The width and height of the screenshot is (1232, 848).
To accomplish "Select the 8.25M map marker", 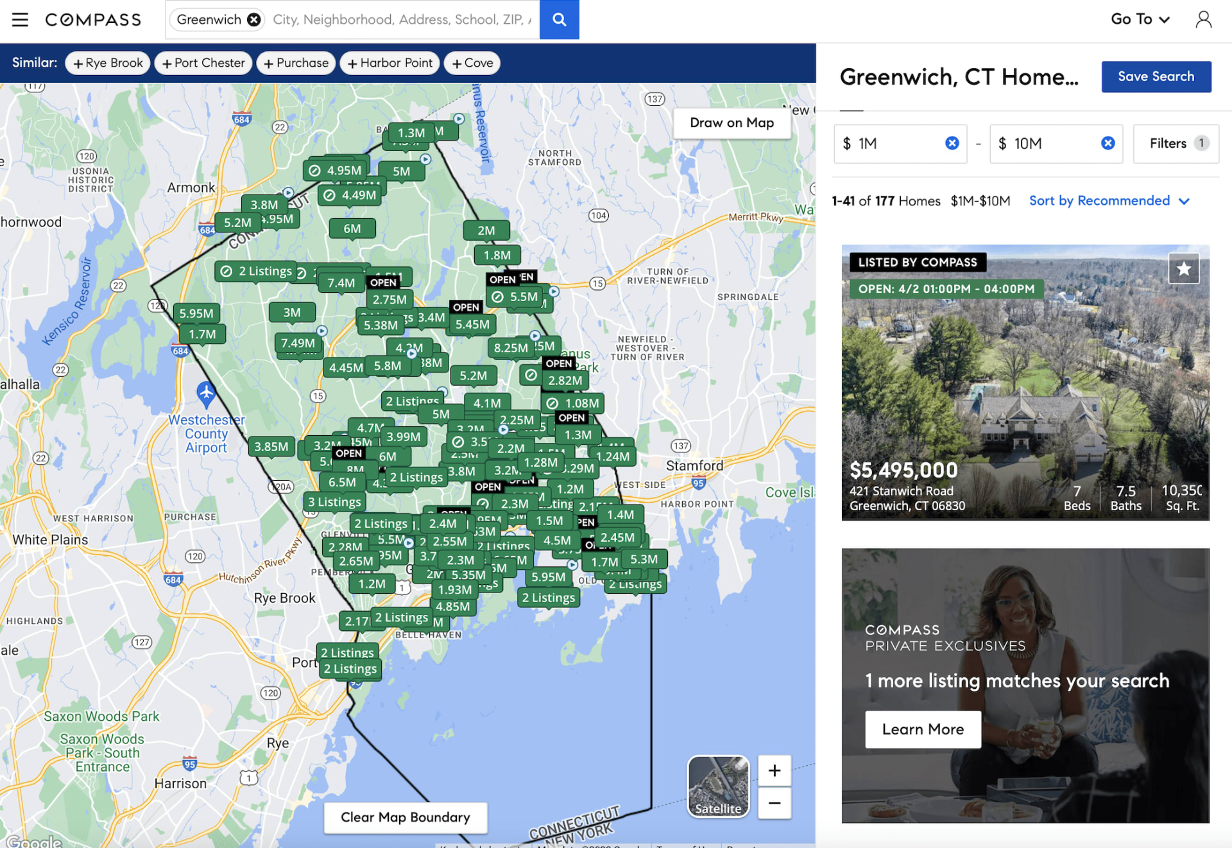I will 511,349.
